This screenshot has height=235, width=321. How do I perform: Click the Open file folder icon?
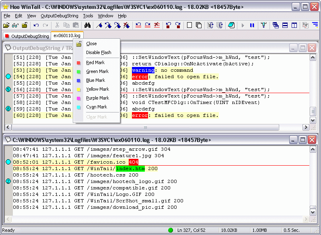point(6,25)
